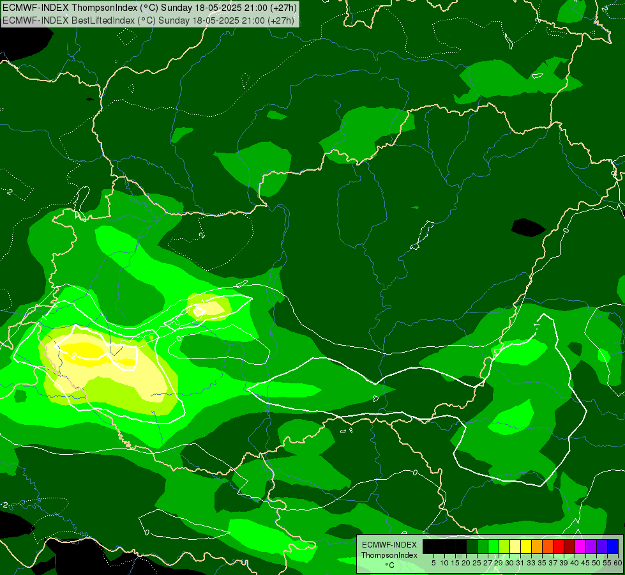Click the legend scale value 60
The height and width of the screenshot is (575, 625).
(x=617, y=563)
